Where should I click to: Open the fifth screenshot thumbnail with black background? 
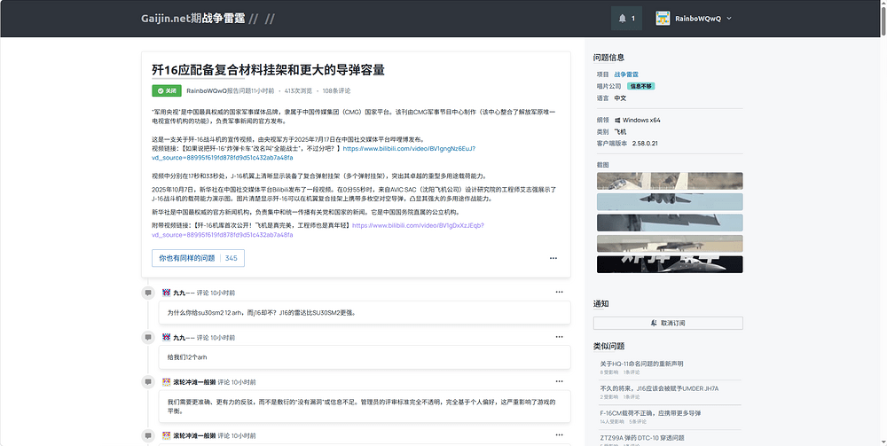(x=670, y=264)
